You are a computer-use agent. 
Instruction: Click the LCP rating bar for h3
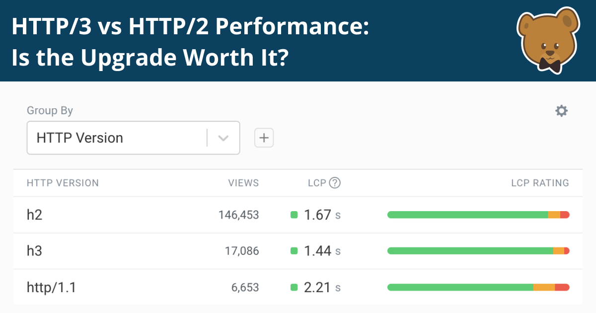click(x=478, y=250)
